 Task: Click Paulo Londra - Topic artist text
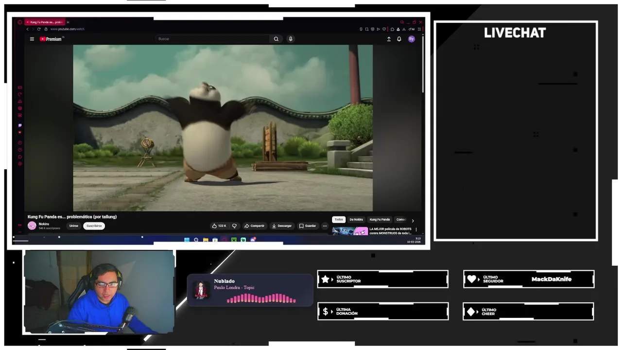click(x=234, y=288)
